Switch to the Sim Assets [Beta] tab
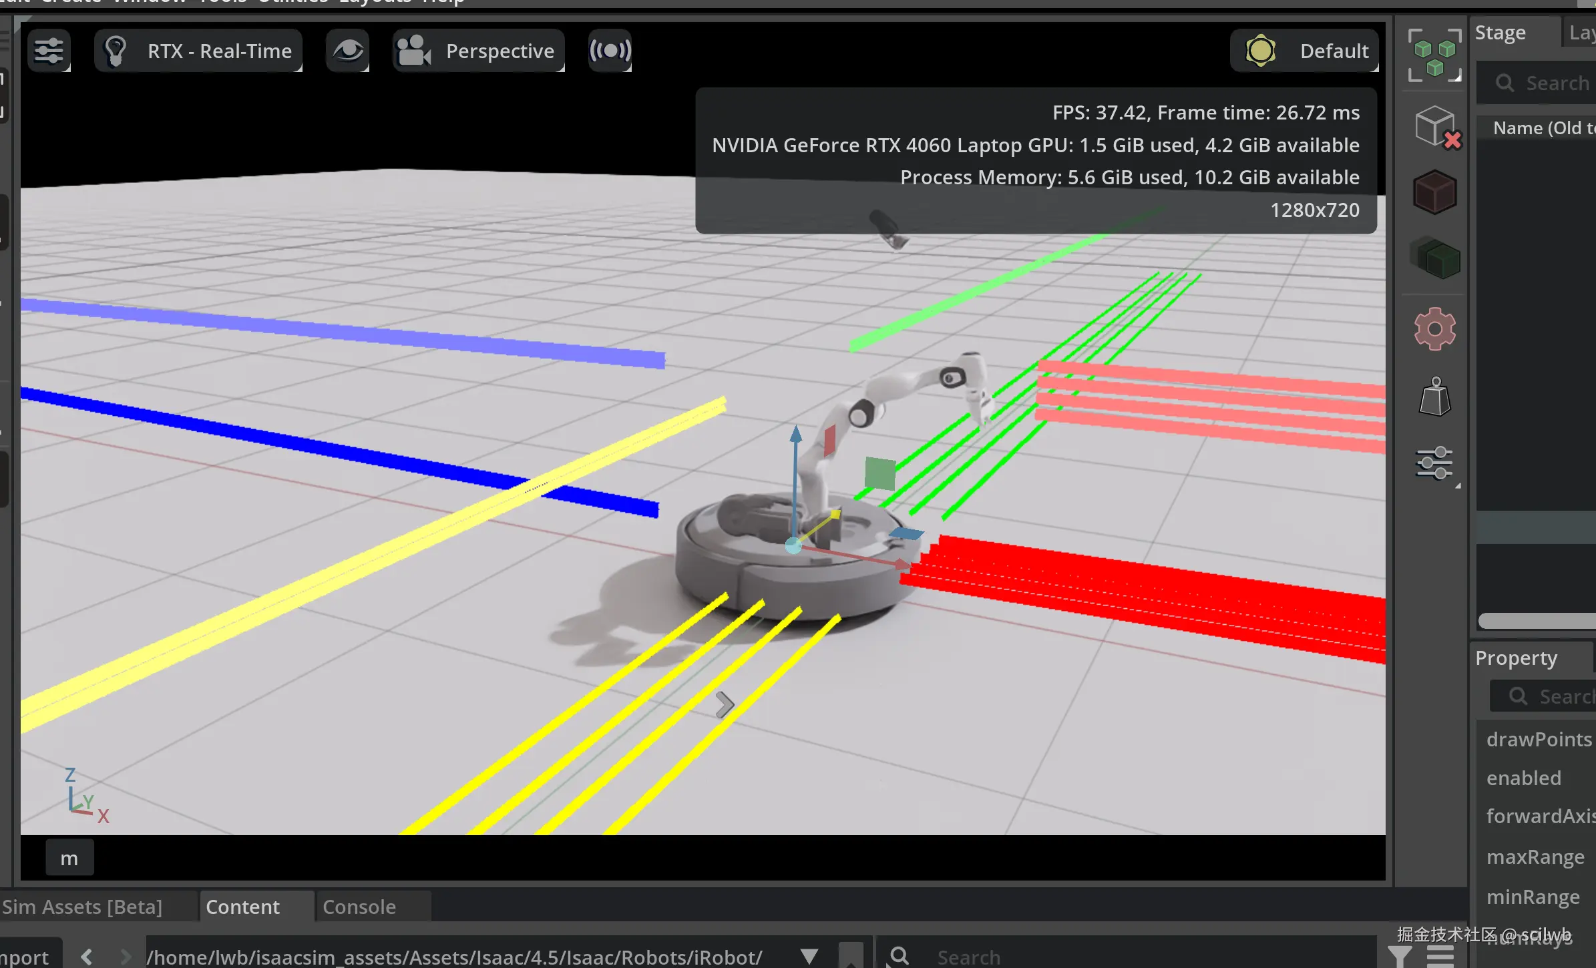 click(x=82, y=907)
